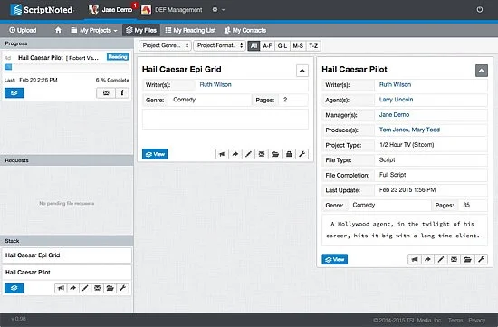Screen dimensions: 498x327
Task: Collapse the Hail Caesar Pilot card
Action: [482, 71]
